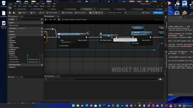Add an event dispatcher via plus icon

point(42,65)
